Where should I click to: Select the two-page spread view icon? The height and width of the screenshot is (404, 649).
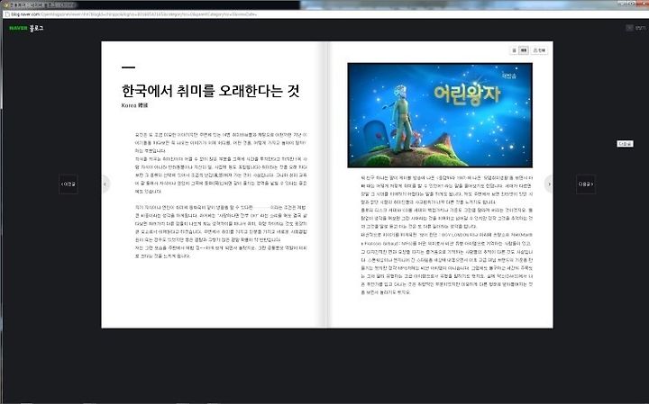524,50
